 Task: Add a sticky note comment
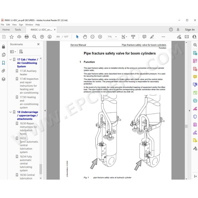click(144, 37)
